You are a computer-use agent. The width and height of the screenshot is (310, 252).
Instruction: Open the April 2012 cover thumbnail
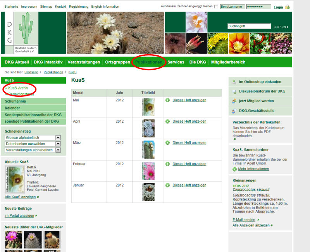pyautogui.click(x=148, y=128)
